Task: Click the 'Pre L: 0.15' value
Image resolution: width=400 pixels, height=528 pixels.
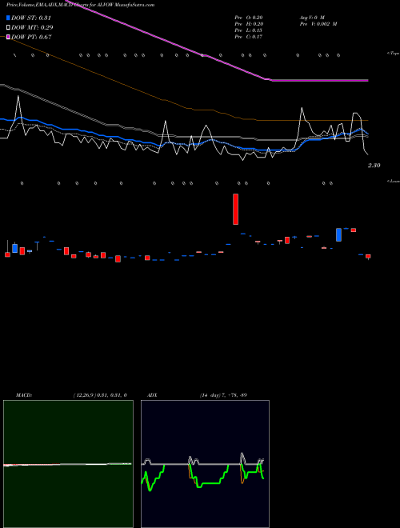Action: (249, 30)
